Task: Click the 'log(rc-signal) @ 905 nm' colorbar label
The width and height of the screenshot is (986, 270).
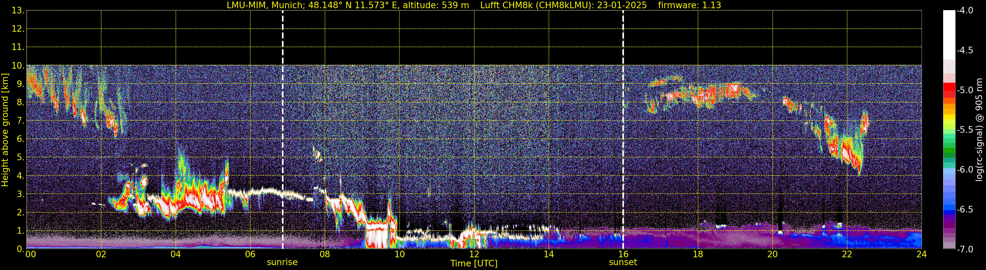Action: tap(979, 130)
